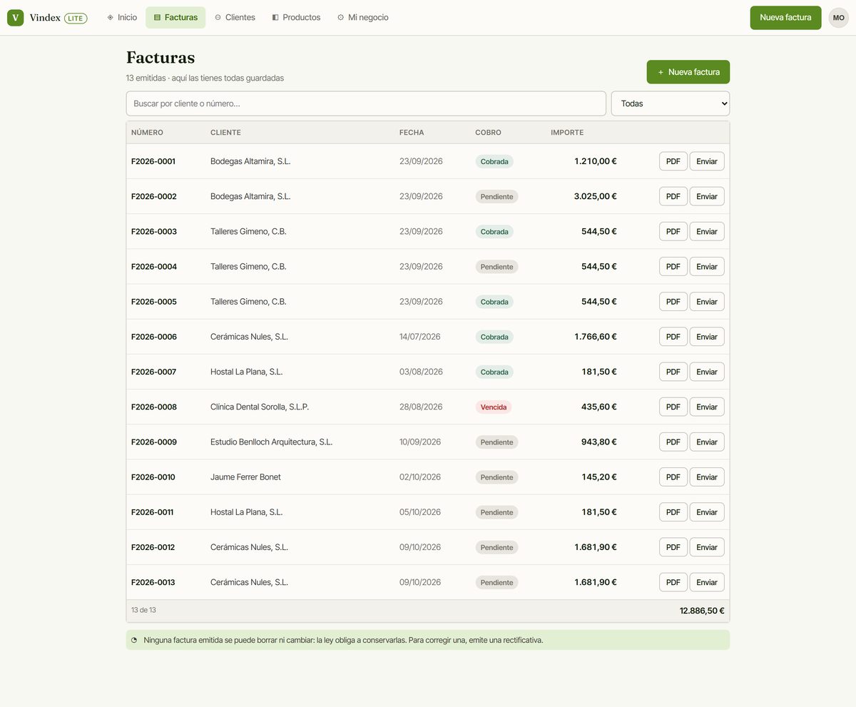Open the PDF for invoice F2026-0010

click(673, 477)
